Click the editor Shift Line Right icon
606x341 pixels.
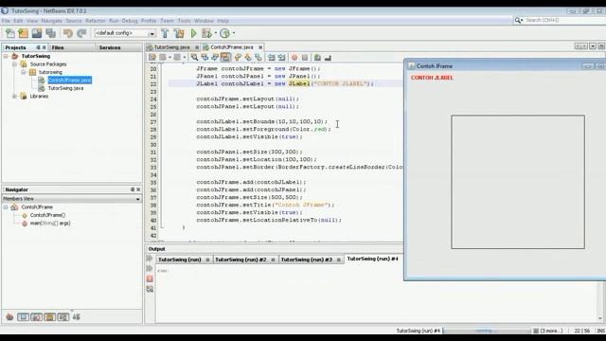point(282,58)
